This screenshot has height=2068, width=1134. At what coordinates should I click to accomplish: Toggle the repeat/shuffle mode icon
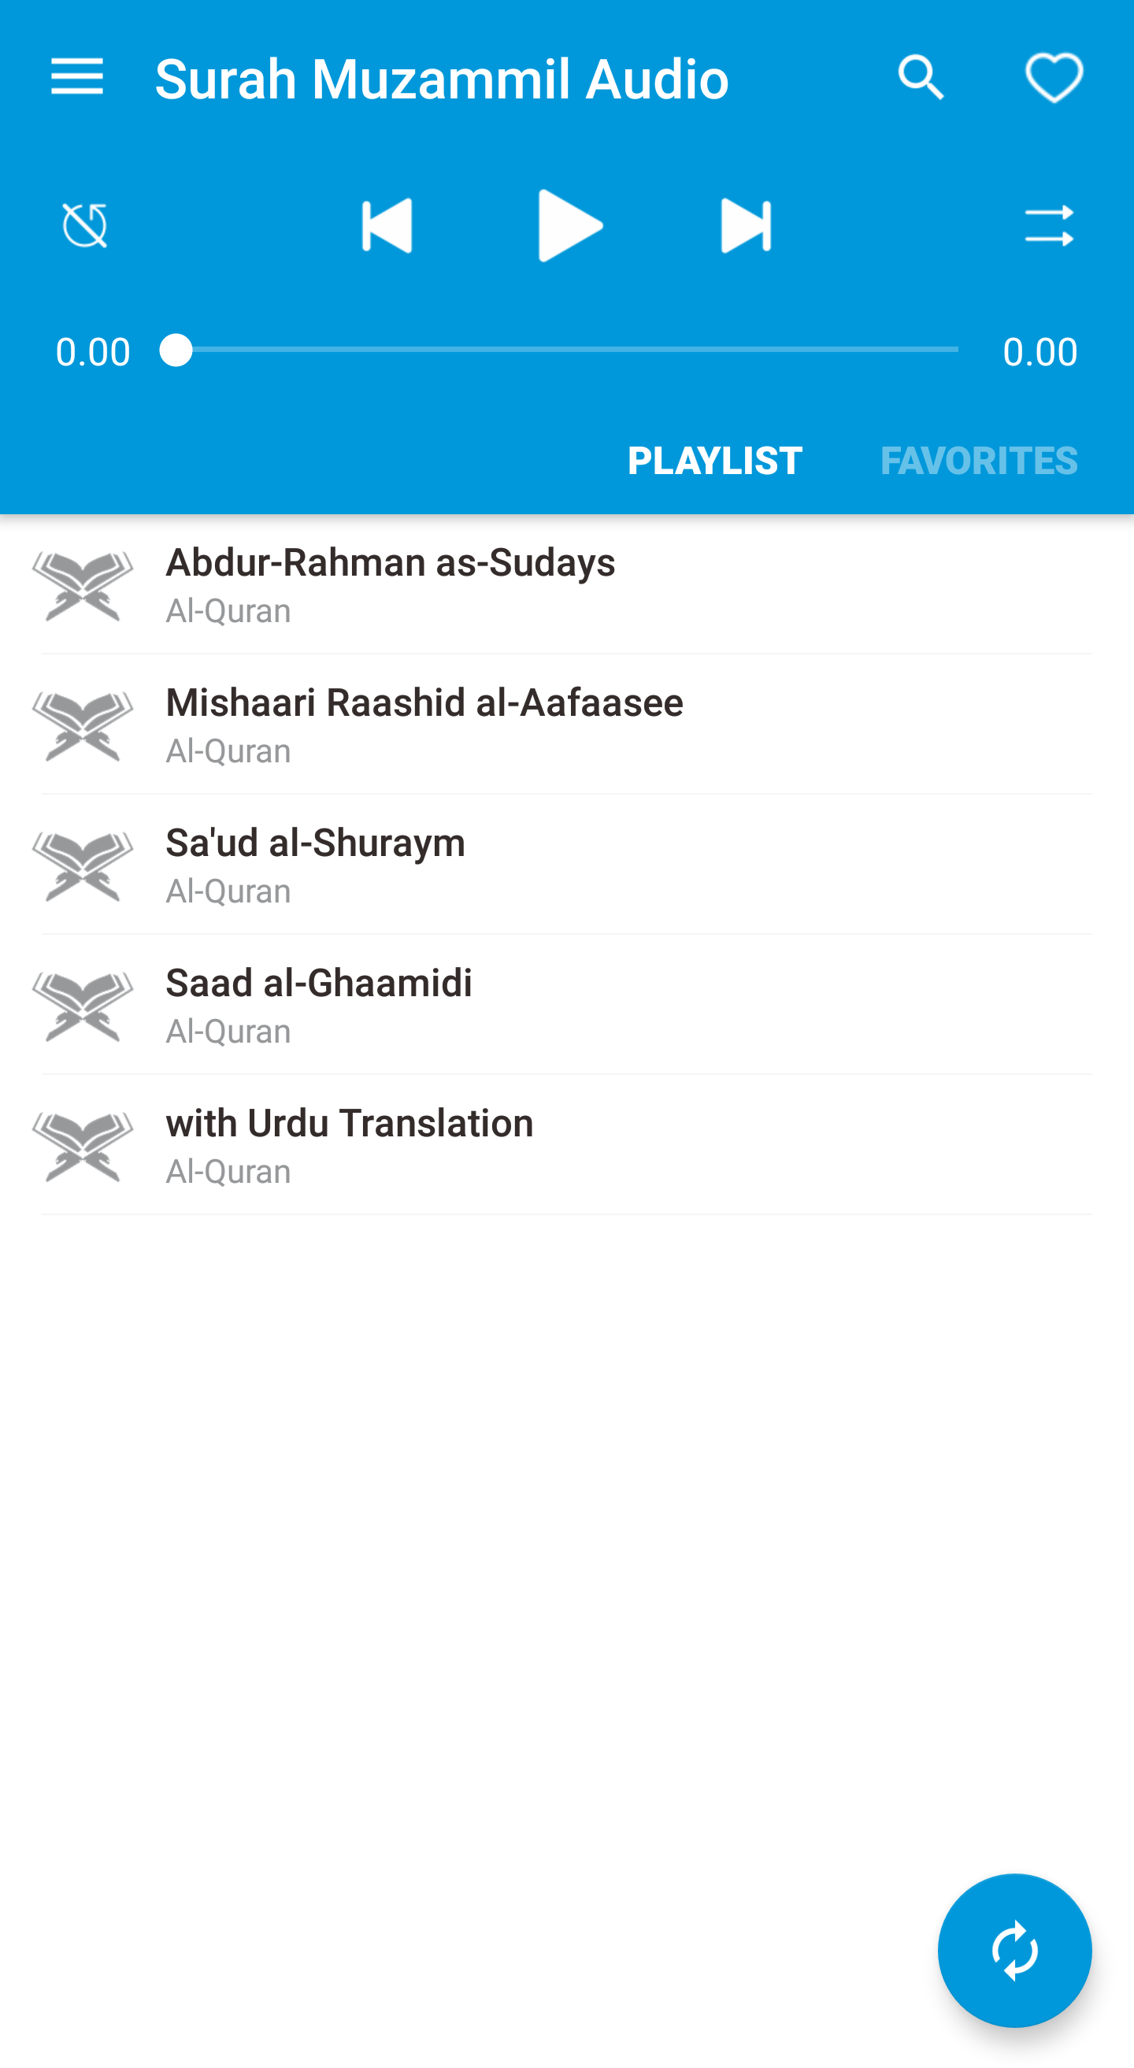coord(1048,225)
